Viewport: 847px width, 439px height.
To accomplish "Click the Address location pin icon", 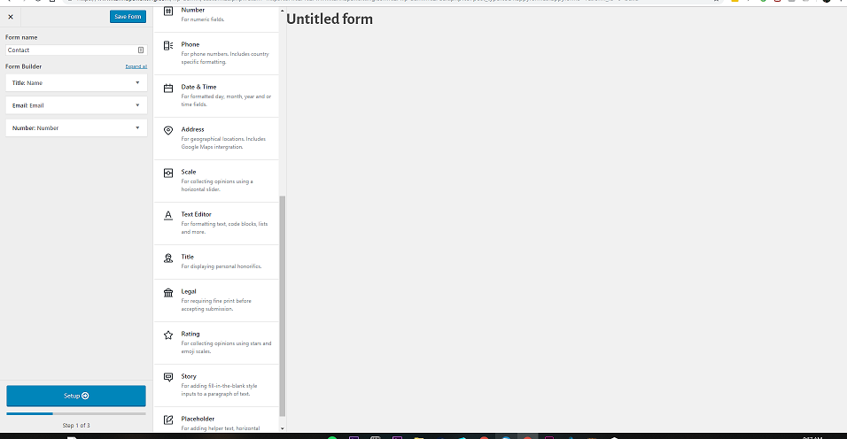I will coord(168,130).
